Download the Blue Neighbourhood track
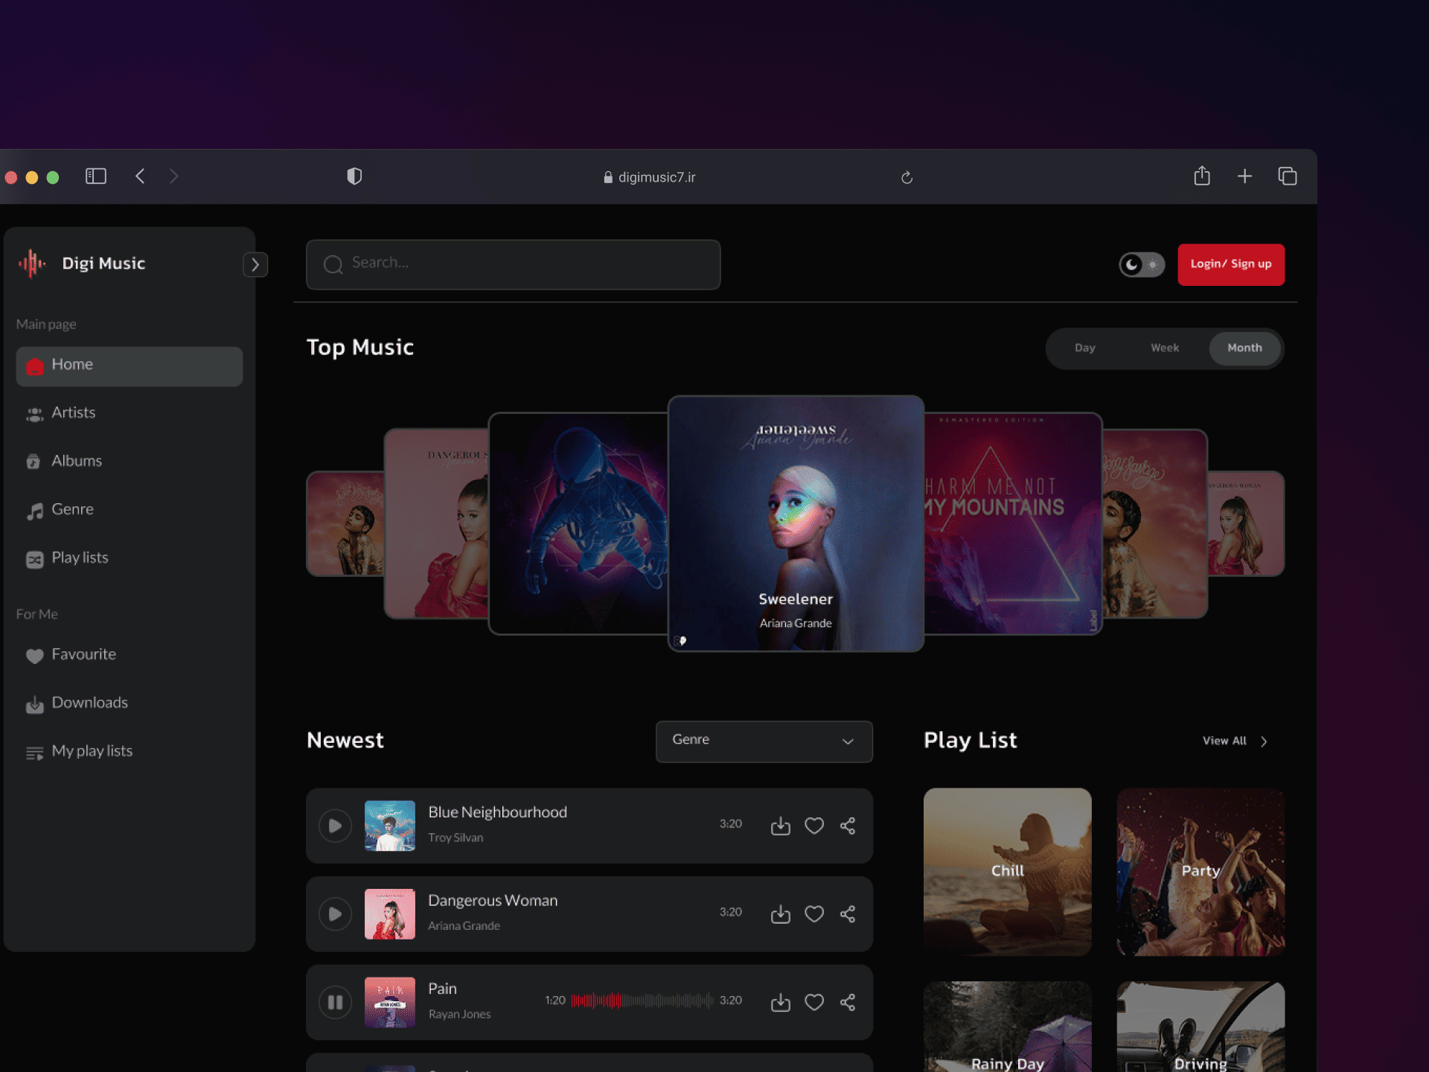The image size is (1429, 1072). click(x=780, y=826)
